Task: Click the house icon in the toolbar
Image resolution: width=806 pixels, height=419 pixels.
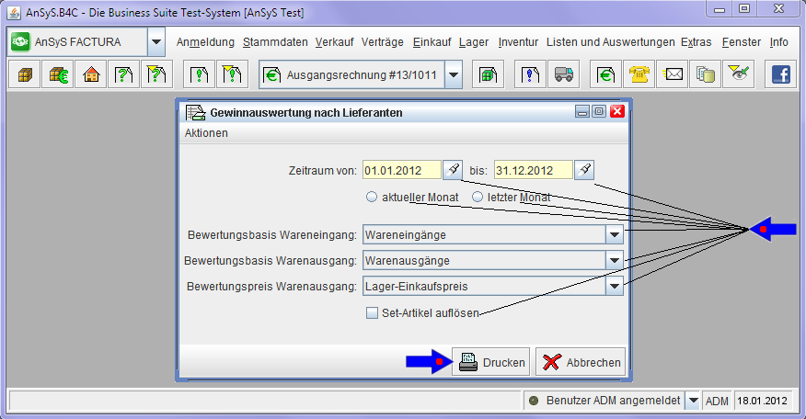Action: click(91, 74)
